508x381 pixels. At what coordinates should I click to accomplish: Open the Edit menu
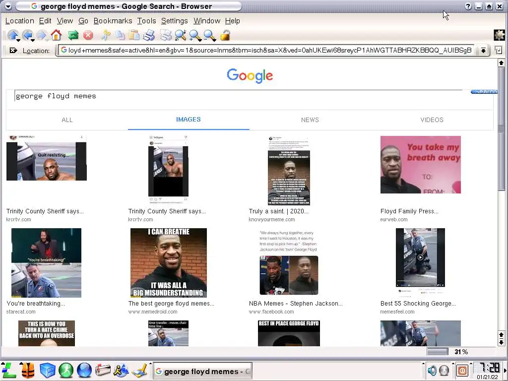pos(45,21)
